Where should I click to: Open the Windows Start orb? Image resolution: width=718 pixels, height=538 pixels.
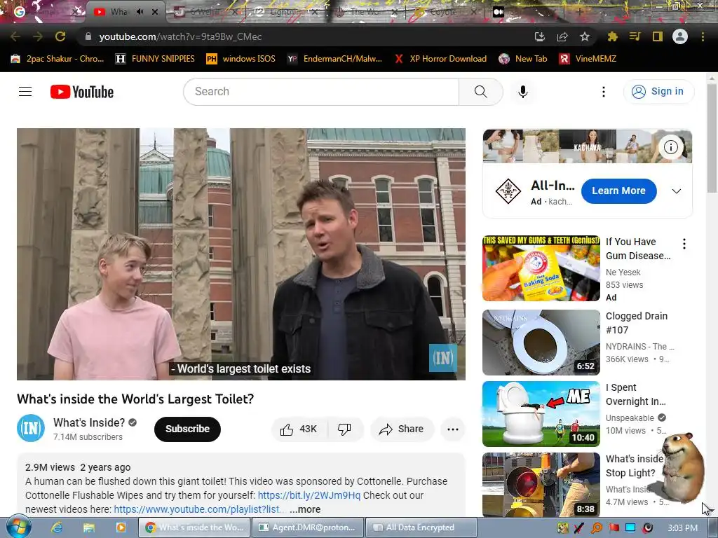click(18, 527)
